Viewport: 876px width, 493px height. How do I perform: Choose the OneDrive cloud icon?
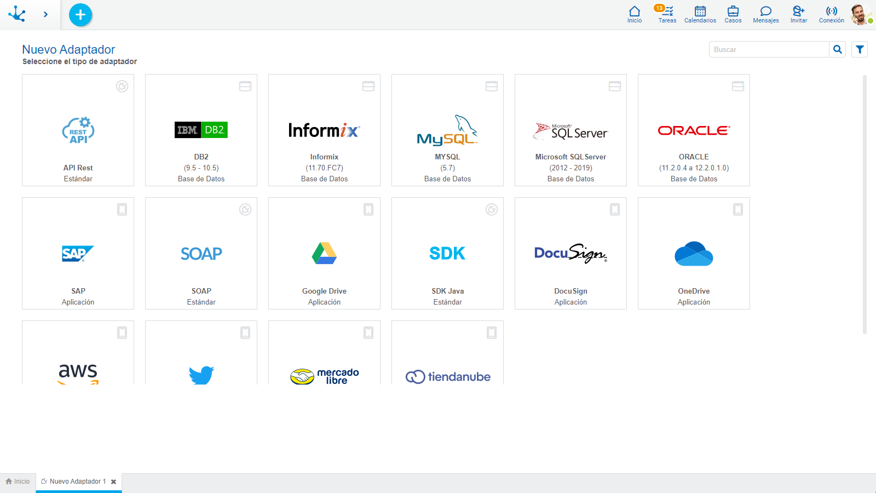pyautogui.click(x=694, y=253)
